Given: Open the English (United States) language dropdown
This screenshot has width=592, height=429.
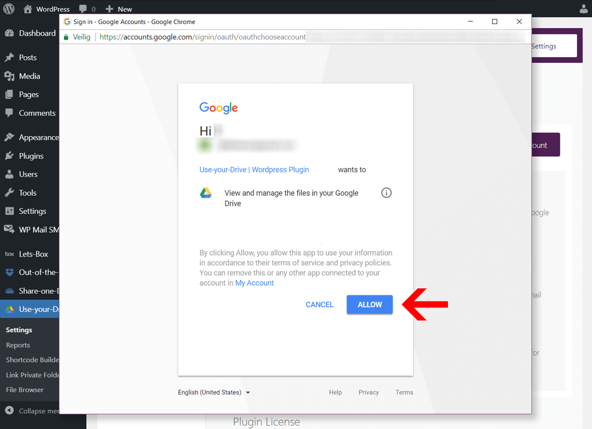Looking at the screenshot, I should point(214,392).
